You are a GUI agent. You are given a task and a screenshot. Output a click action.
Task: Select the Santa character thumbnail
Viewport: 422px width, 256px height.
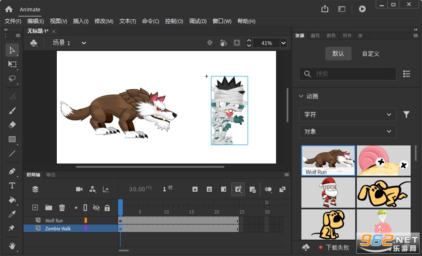(328, 193)
